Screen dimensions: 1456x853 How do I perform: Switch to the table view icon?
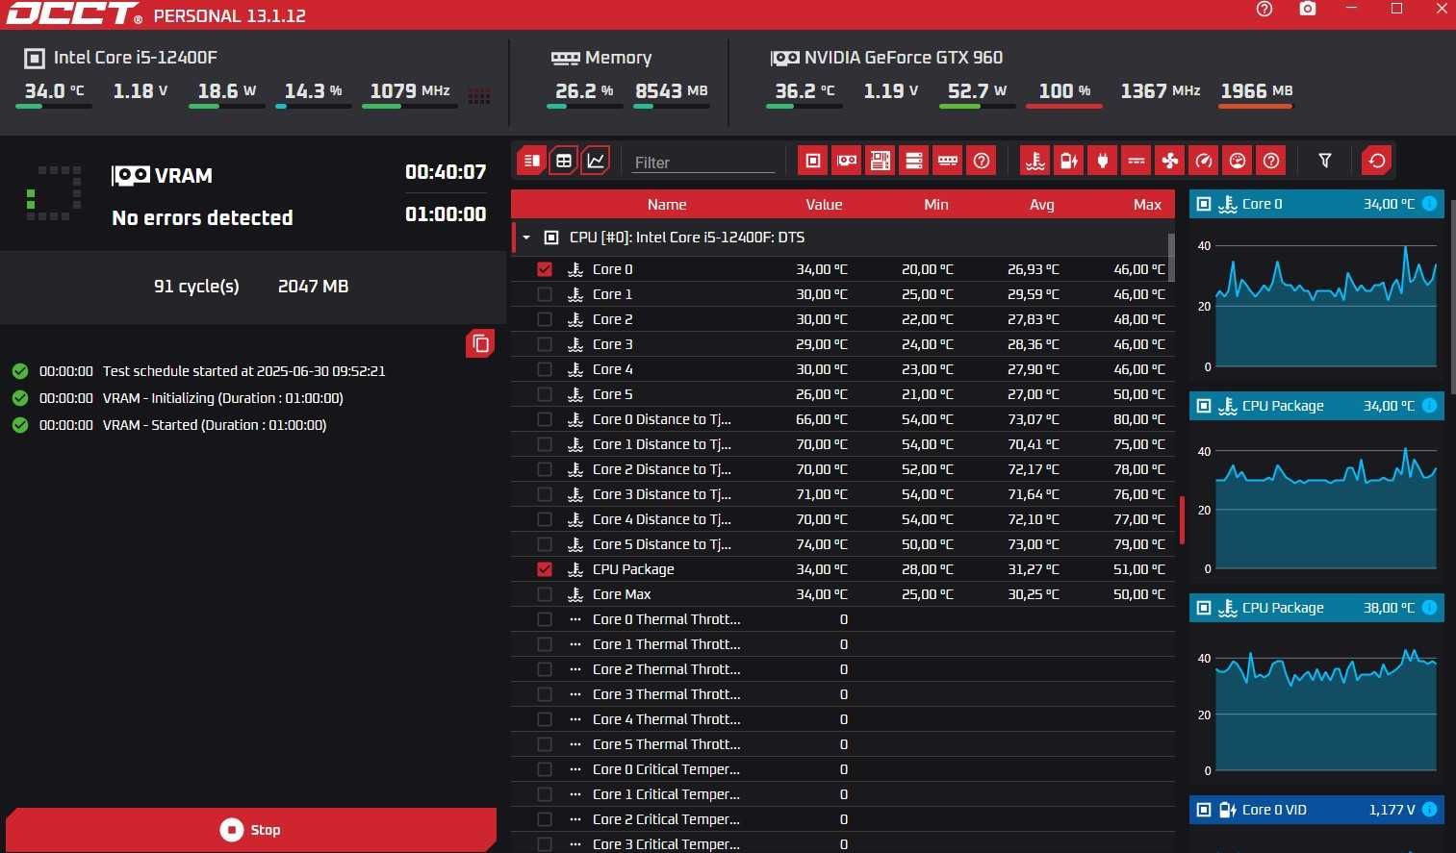pos(564,161)
